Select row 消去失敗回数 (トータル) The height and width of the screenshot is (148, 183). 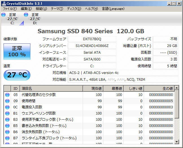click(x=89, y=132)
